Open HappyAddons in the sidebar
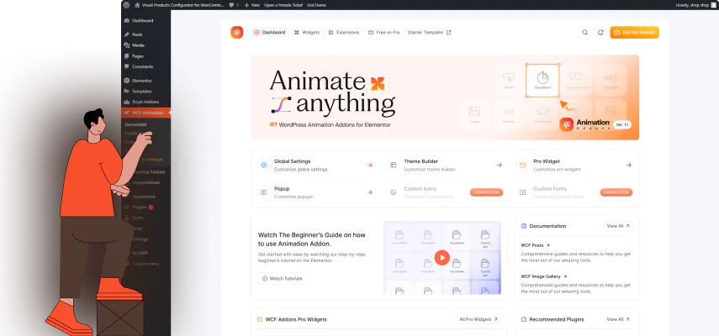719x336 pixels. point(145,182)
